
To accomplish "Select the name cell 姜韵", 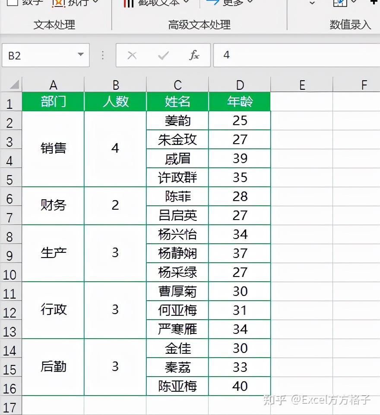I will point(177,120).
